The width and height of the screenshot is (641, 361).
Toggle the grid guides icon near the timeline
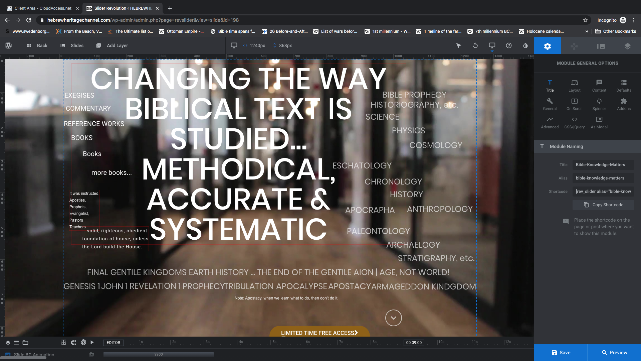[x=63, y=342]
